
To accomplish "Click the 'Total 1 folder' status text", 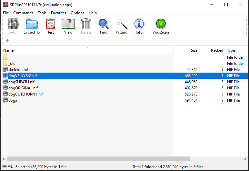I will pos(168,167).
